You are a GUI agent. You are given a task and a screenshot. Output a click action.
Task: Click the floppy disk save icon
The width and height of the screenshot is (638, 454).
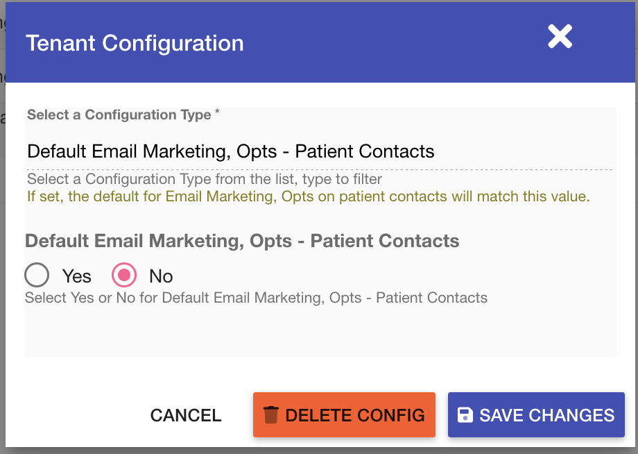pos(465,415)
